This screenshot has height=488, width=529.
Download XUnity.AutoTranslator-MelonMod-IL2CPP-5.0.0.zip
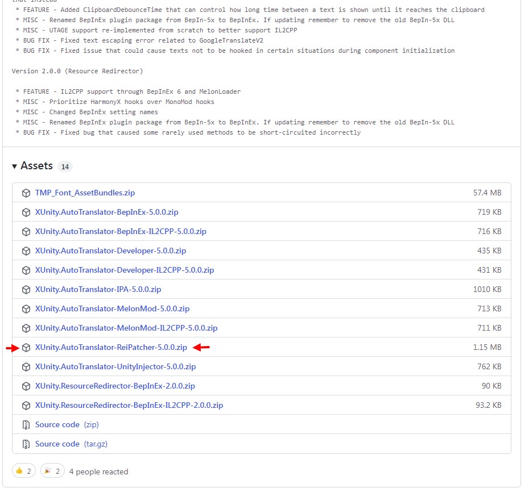tap(126, 328)
